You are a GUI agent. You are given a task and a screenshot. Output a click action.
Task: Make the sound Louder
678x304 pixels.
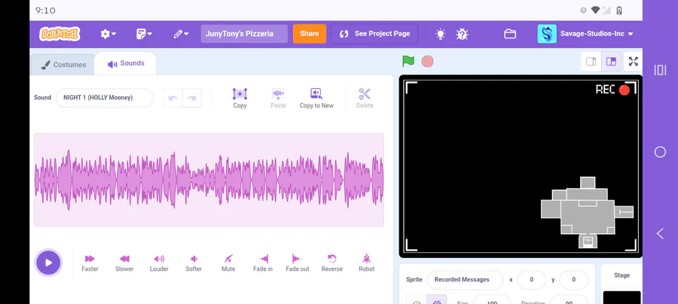tap(159, 263)
